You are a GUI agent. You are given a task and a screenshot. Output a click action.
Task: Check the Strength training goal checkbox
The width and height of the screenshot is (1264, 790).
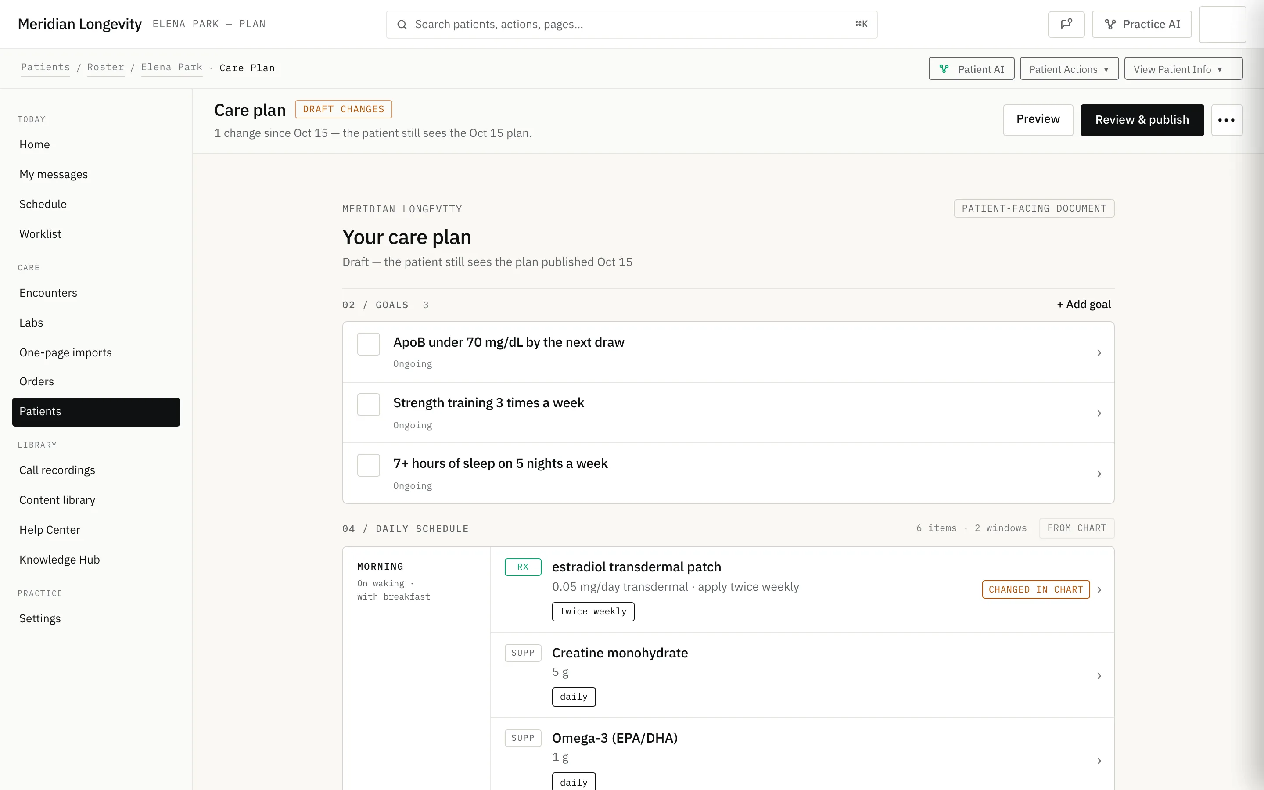pyautogui.click(x=368, y=405)
